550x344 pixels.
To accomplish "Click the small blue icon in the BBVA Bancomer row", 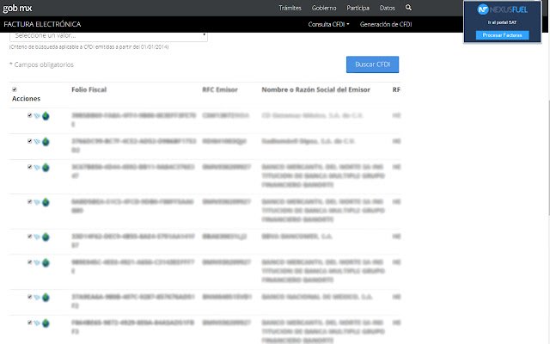I will pyautogui.click(x=37, y=236).
